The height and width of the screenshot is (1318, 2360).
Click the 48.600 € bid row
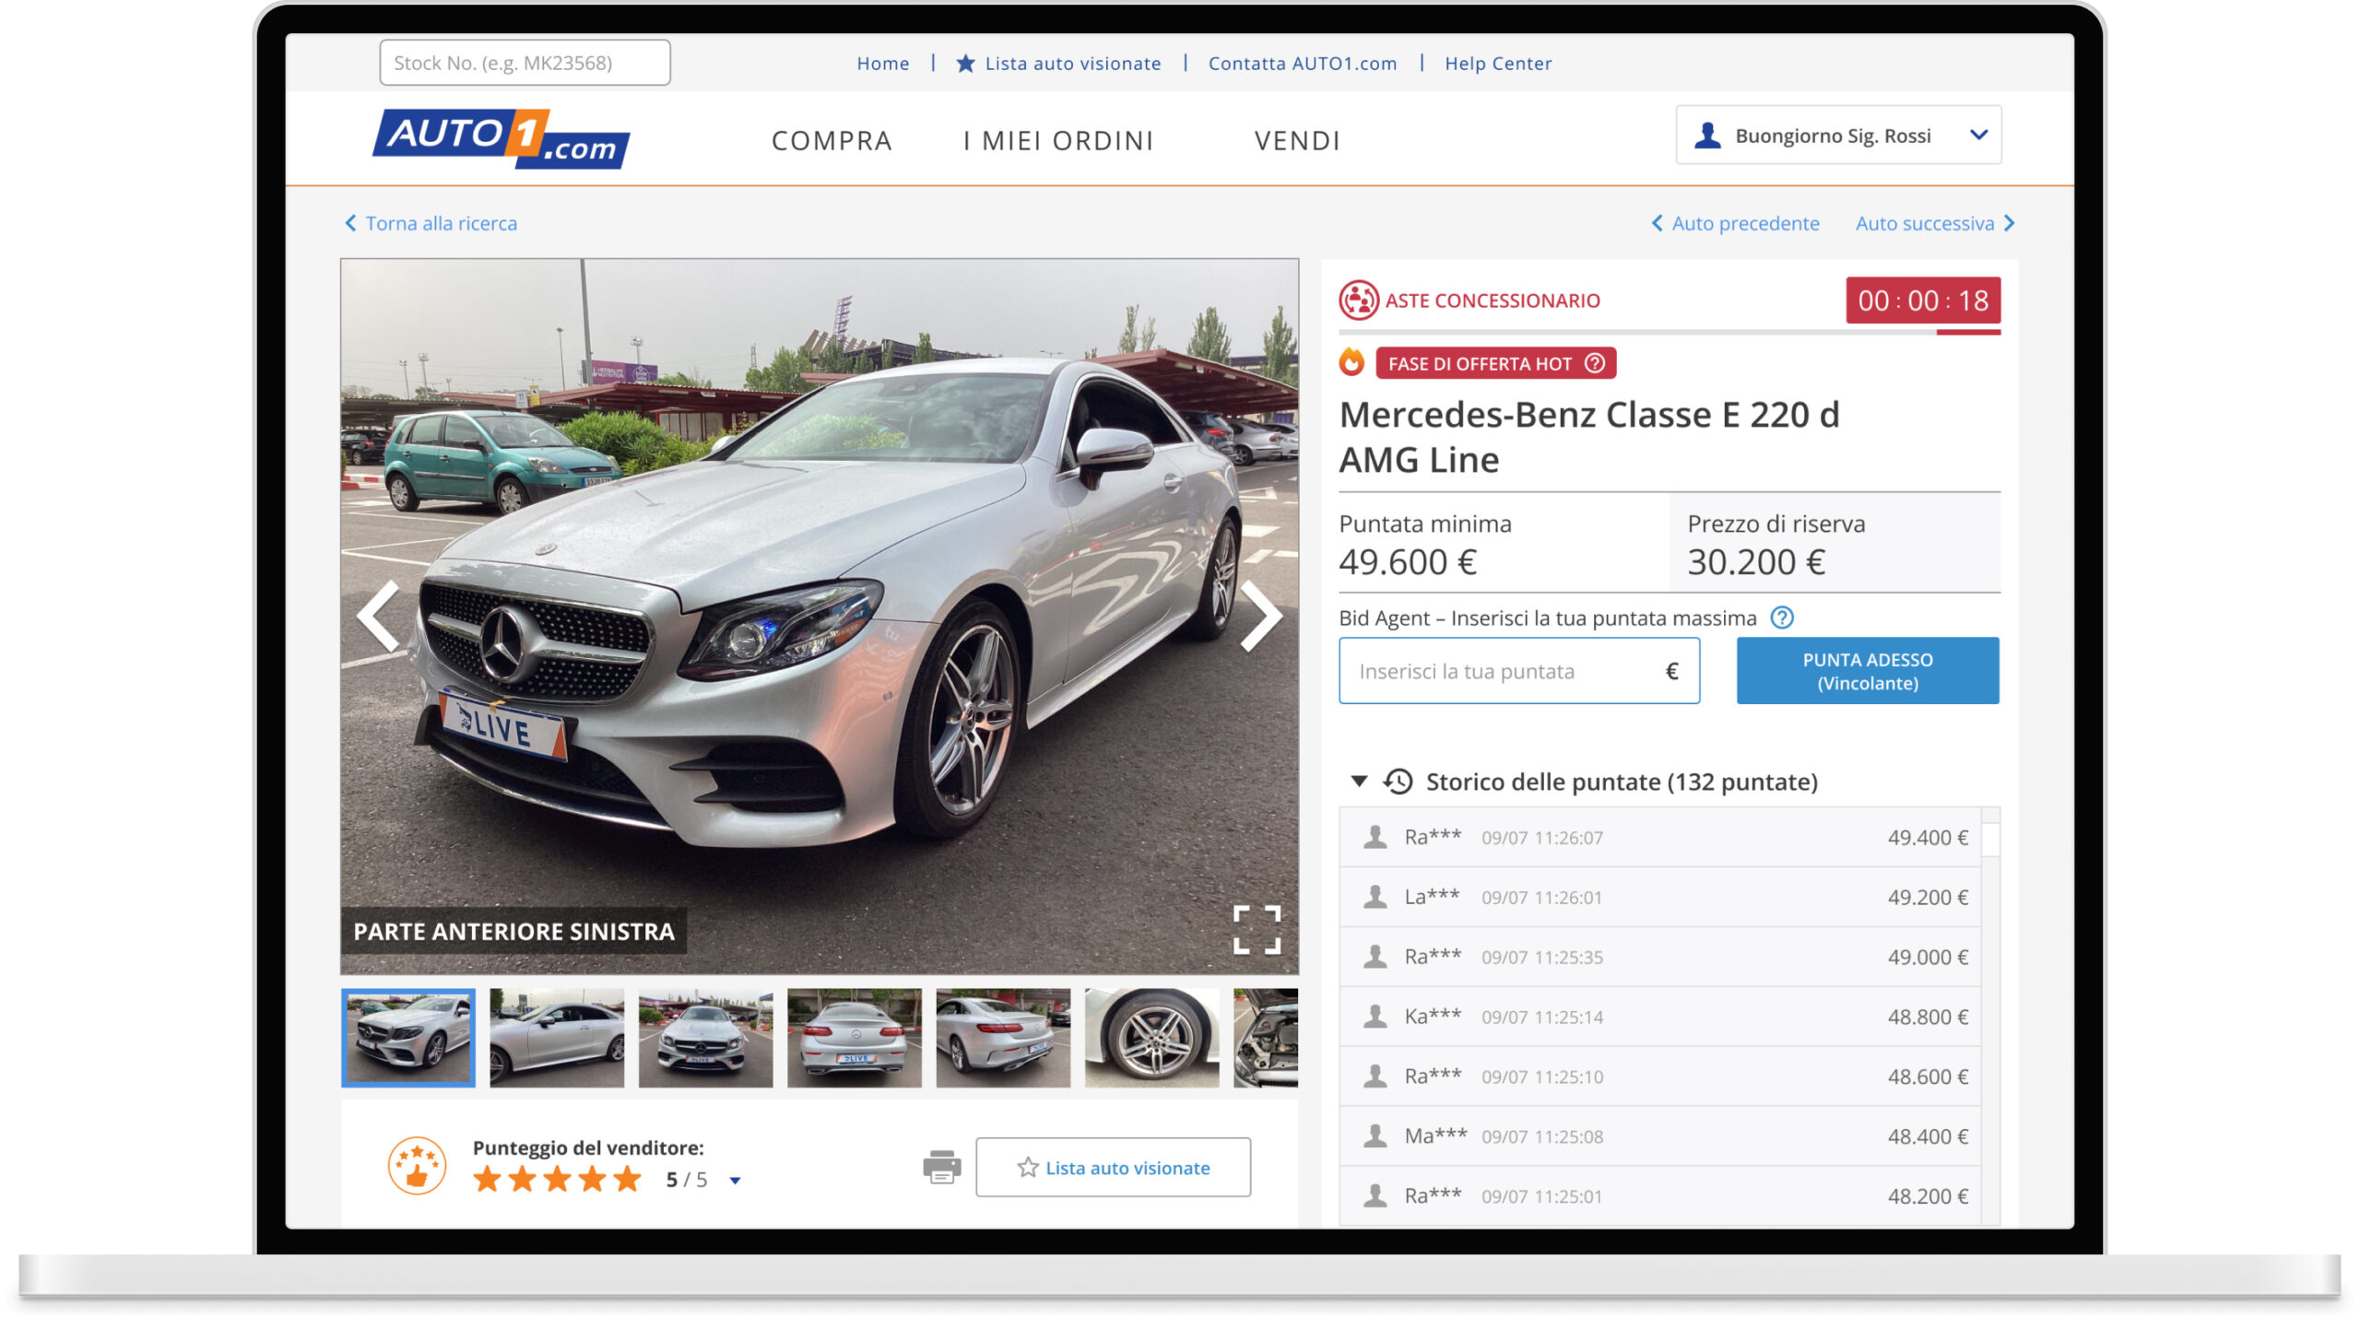(1659, 1077)
